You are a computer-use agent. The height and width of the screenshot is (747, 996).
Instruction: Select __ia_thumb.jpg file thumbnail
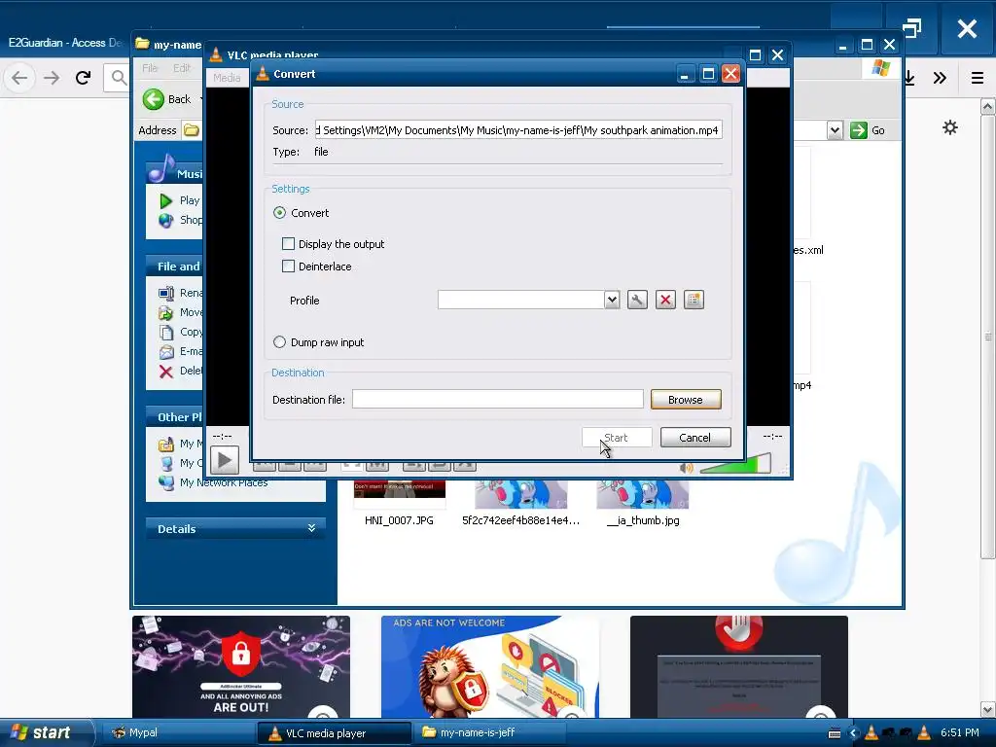pyautogui.click(x=642, y=495)
